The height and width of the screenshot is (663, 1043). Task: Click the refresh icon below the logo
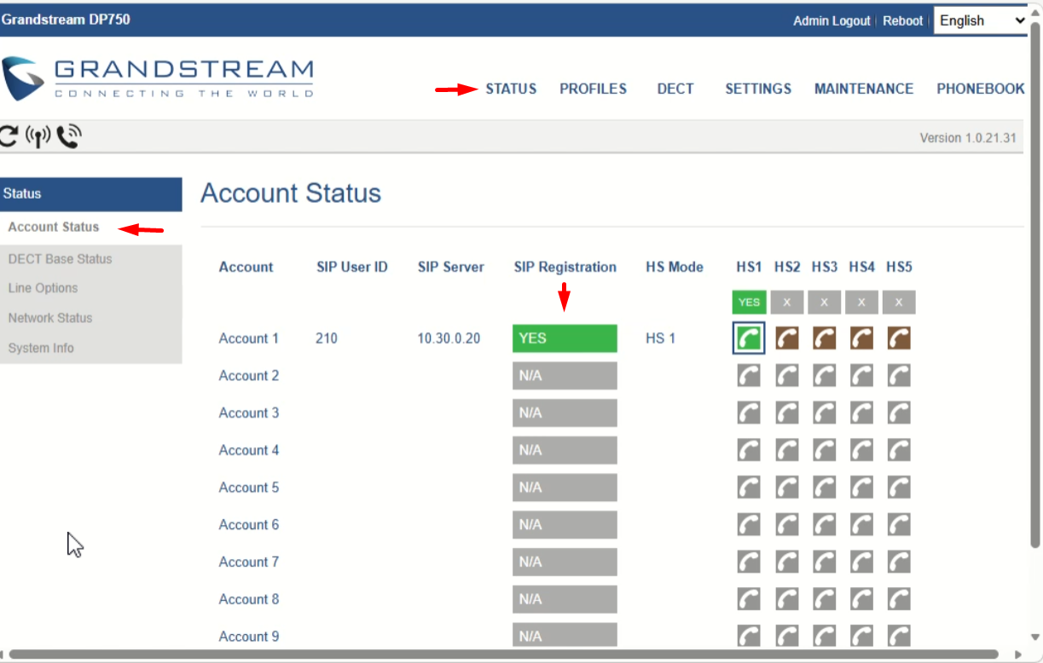coord(9,135)
